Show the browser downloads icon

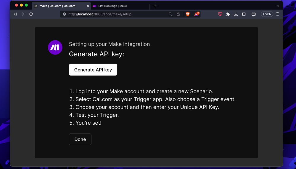pos(236,14)
